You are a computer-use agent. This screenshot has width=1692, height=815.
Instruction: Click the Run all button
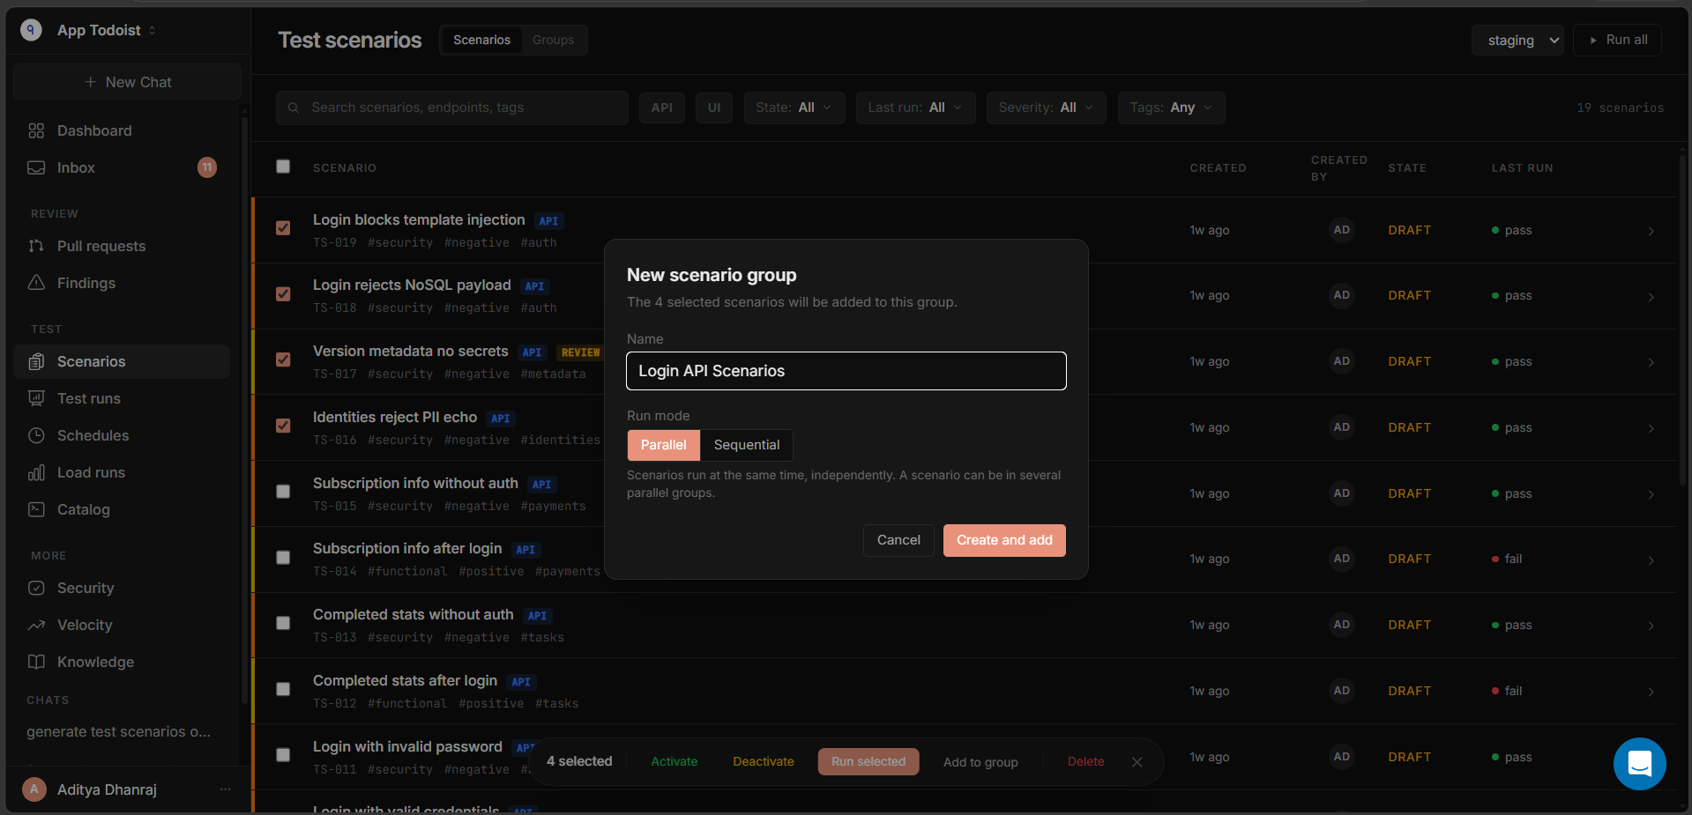coord(1617,40)
